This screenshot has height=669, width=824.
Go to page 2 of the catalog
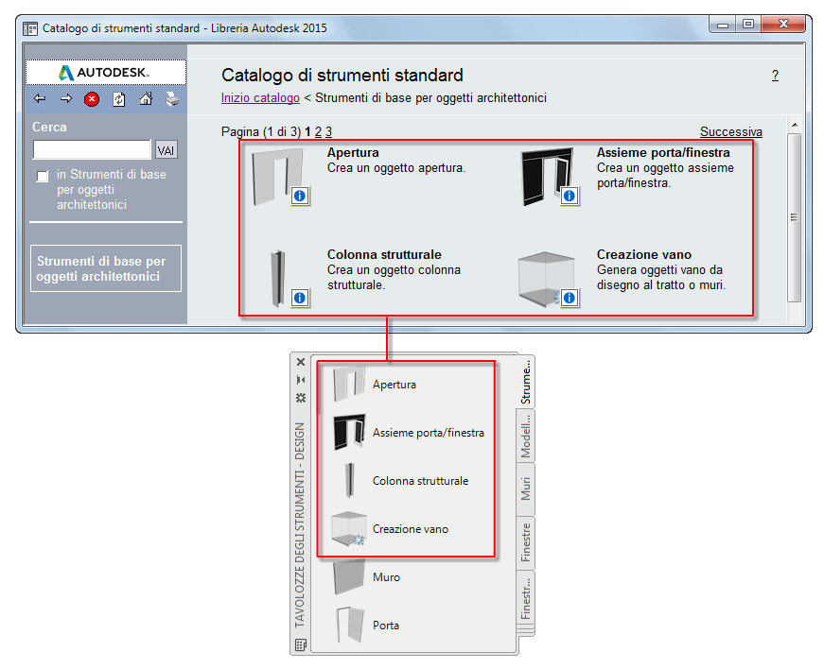pos(318,131)
